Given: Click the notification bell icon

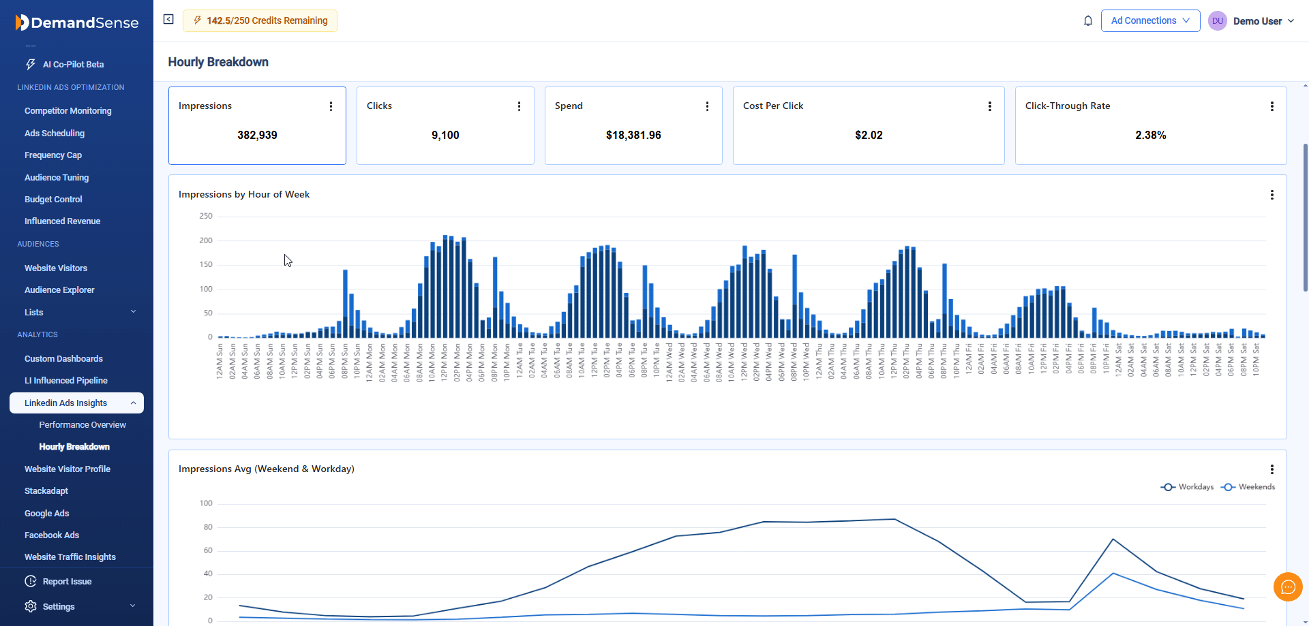Looking at the screenshot, I should pos(1088,21).
